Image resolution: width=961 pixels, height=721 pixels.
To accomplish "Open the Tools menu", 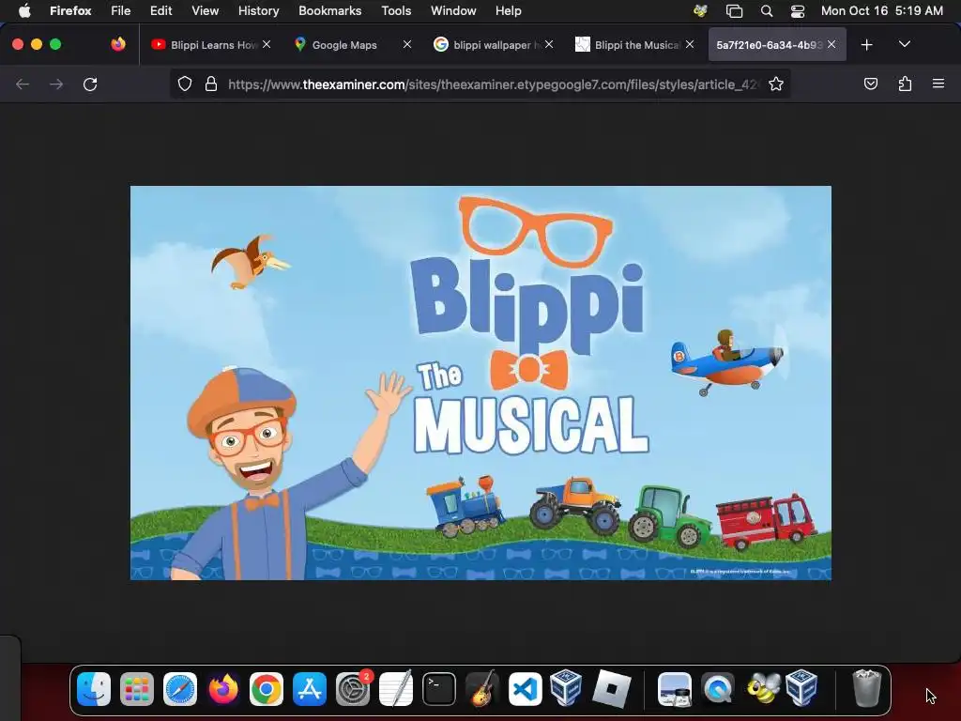I will [x=396, y=10].
